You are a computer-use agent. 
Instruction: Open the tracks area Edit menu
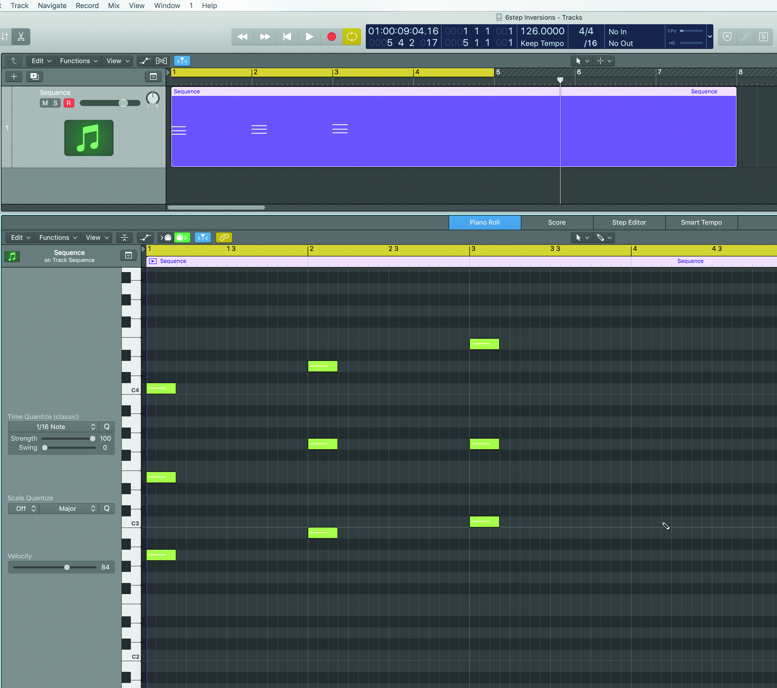41,61
